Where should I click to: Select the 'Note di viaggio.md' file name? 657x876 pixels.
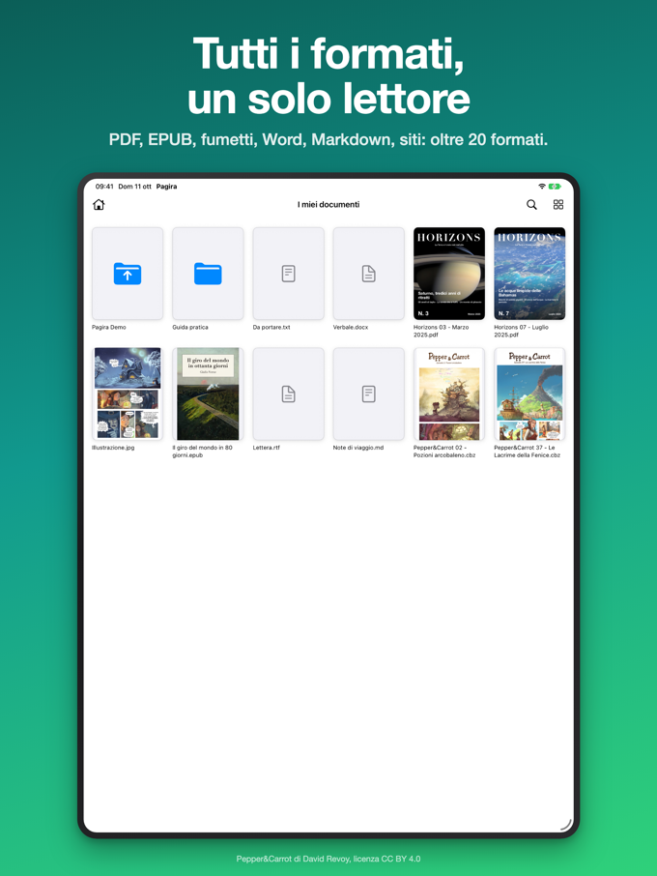click(x=357, y=448)
